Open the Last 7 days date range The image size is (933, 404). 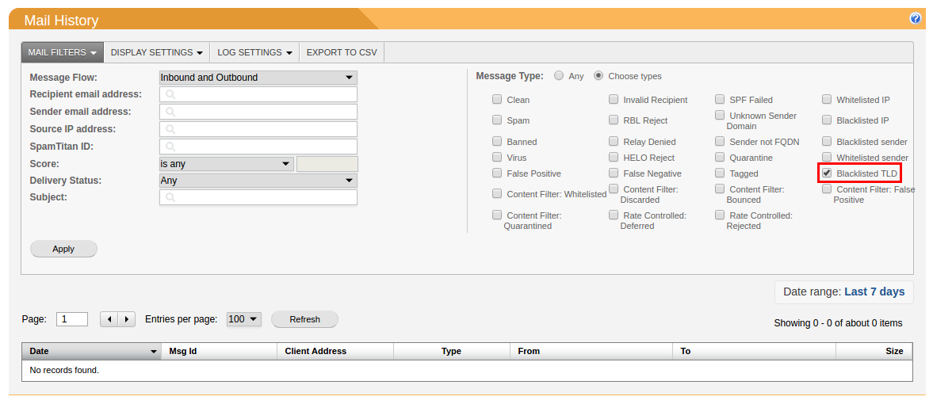pyautogui.click(x=874, y=292)
